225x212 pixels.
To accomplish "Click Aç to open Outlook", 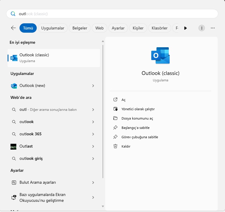I will 123,100.
